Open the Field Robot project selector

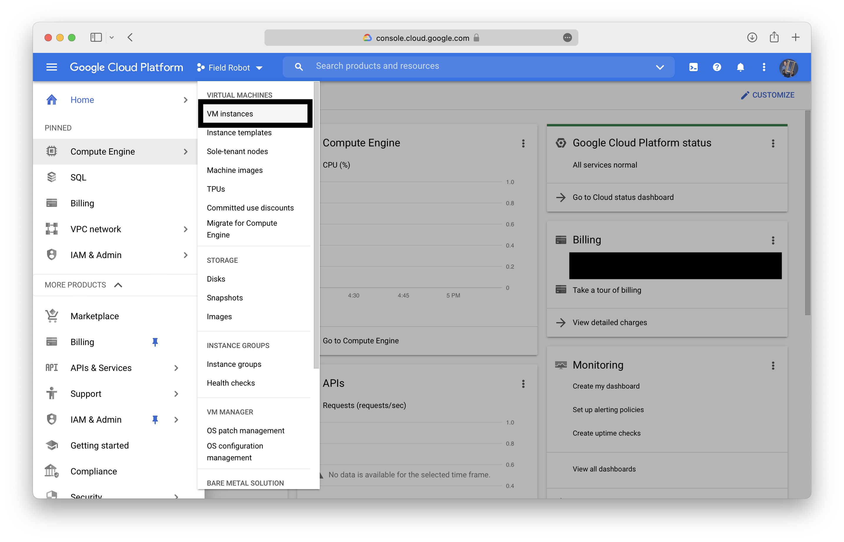point(230,68)
